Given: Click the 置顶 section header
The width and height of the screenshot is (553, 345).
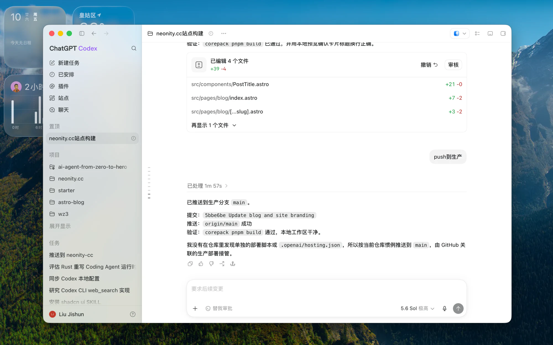Looking at the screenshot, I should (54, 127).
